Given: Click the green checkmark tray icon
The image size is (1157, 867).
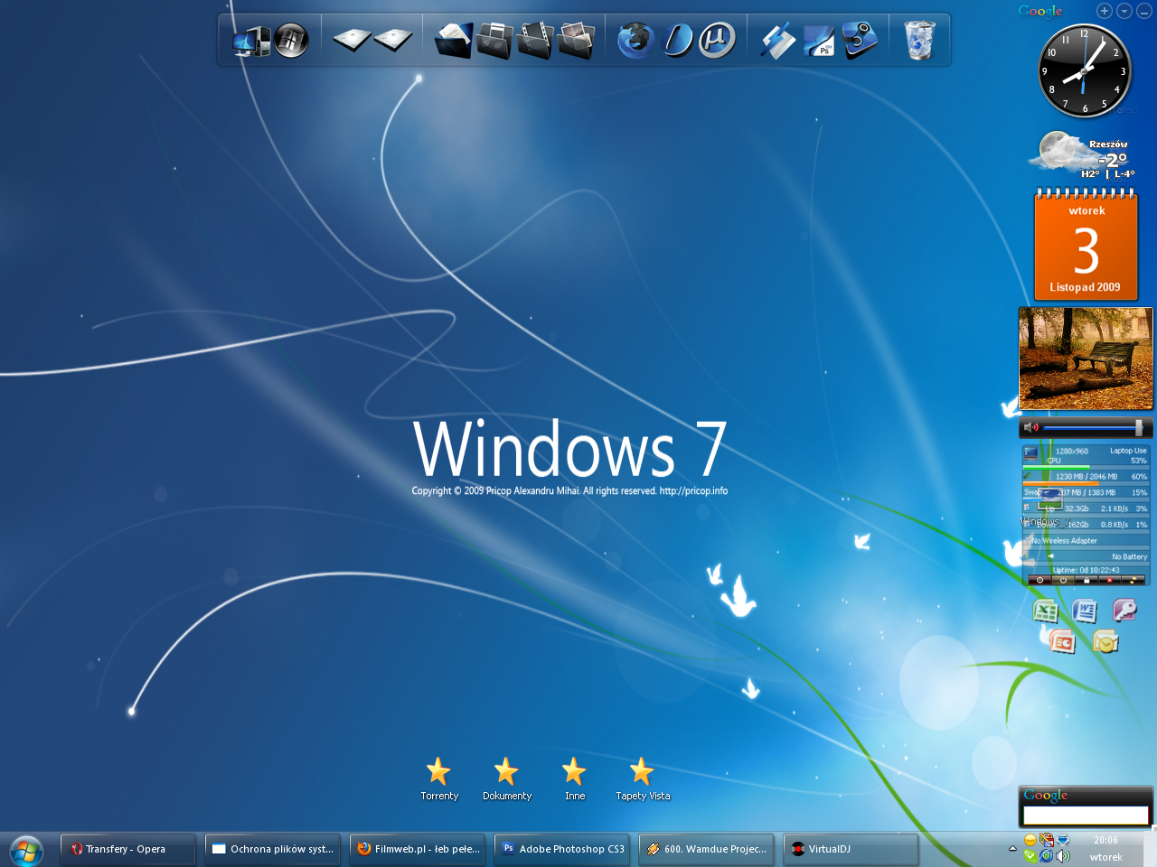Looking at the screenshot, I should click(x=1030, y=856).
